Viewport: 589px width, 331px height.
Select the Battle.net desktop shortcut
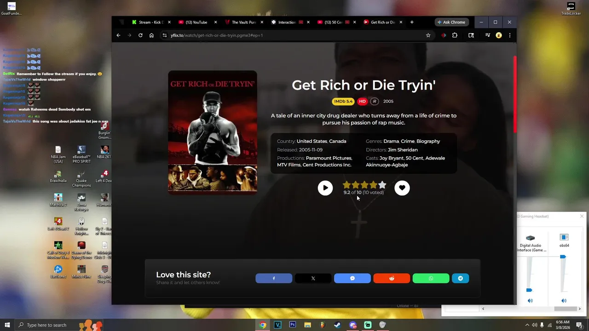click(x=58, y=272)
